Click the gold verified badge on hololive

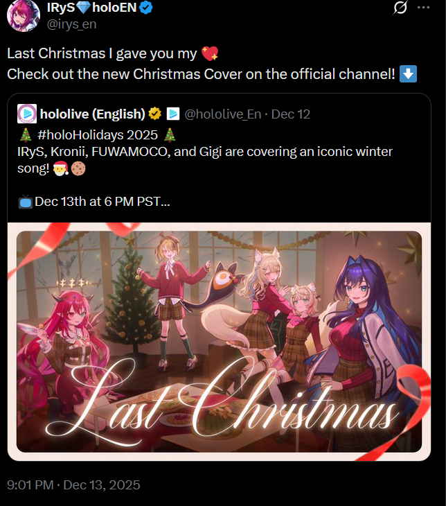[x=155, y=114]
